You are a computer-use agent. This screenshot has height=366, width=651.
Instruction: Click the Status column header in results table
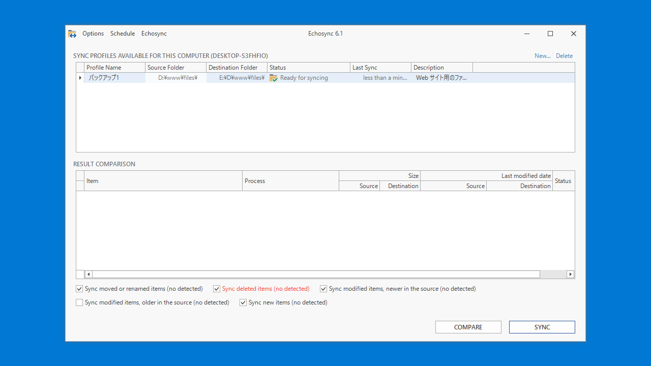pyautogui.click(x=564, y=181)
